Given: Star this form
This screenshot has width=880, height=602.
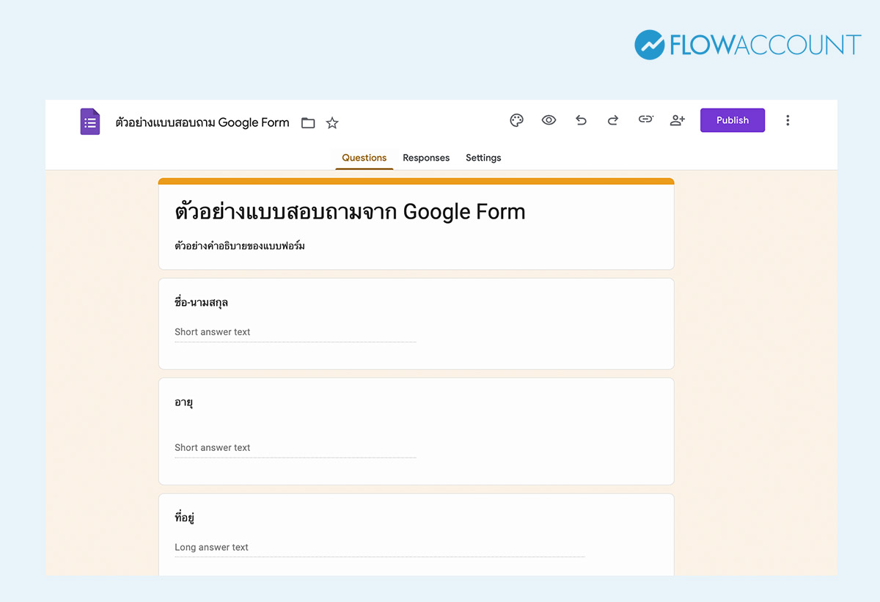Looking at the screenshot, I should [331, 122].
